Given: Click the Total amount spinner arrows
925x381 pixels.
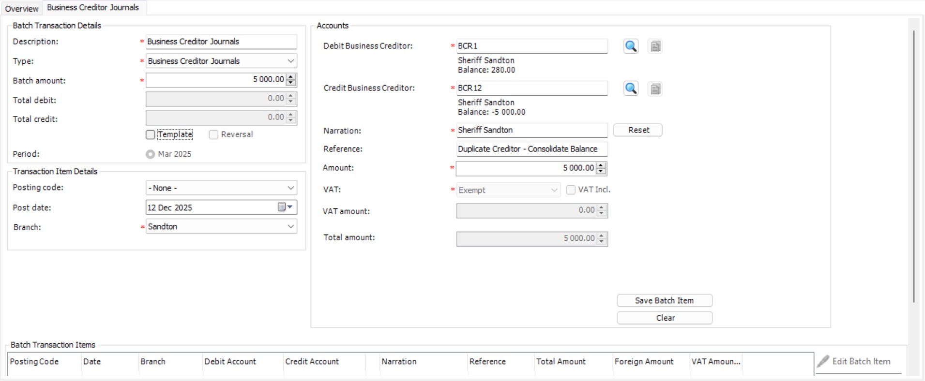Looking at the screenshot, I should (x=602, y=238).
